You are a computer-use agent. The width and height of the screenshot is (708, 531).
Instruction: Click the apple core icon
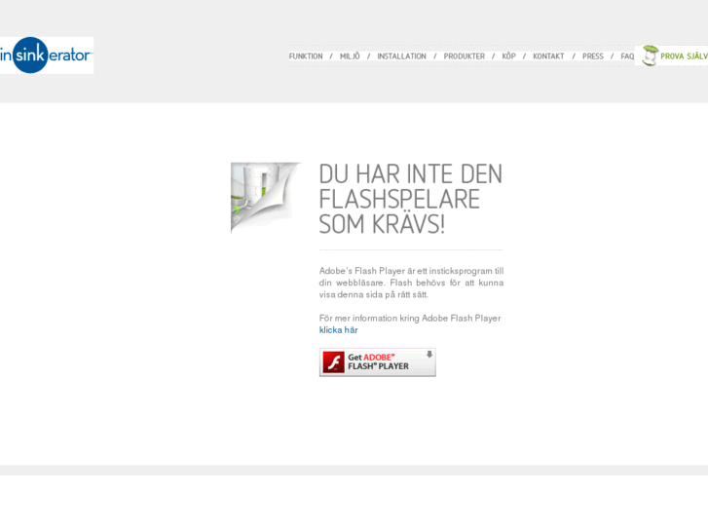tap(651, 56)
